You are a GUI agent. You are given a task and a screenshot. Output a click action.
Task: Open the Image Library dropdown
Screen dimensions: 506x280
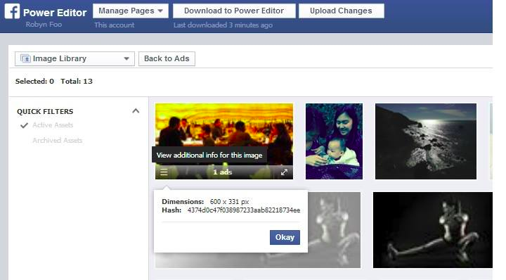click(74, 58)
